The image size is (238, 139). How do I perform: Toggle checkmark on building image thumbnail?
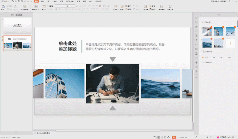point(211,27)
